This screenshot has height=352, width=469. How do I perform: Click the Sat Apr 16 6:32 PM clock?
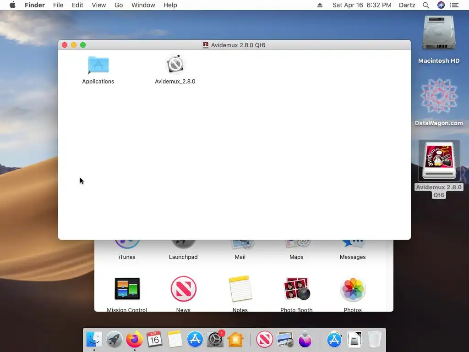pyautogui.click(x=362, y=5)
